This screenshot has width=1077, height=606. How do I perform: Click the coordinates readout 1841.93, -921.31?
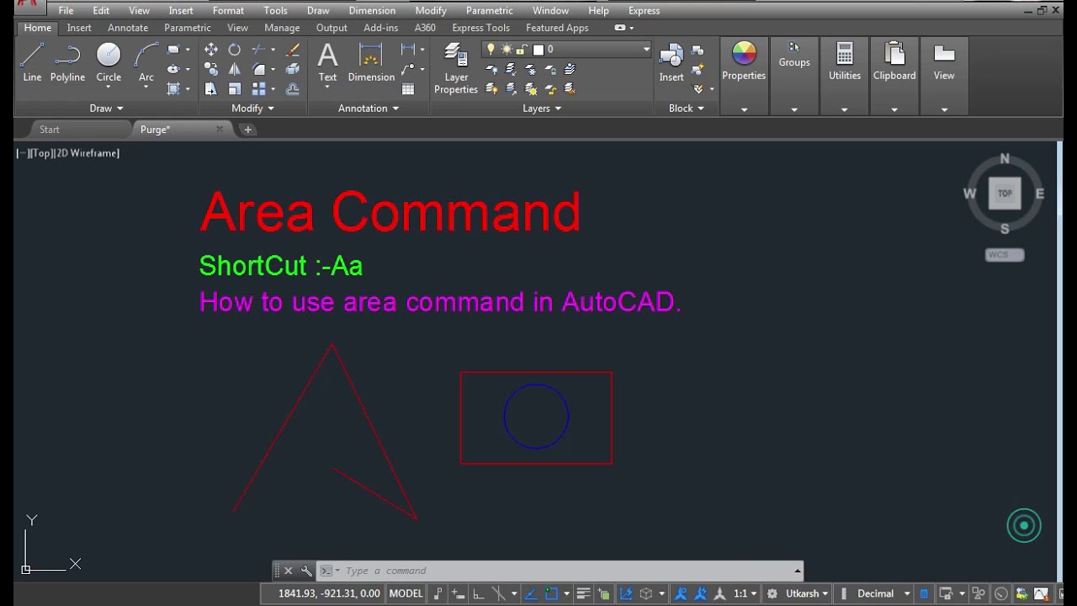pyautogui.click(x=329, y=593)
